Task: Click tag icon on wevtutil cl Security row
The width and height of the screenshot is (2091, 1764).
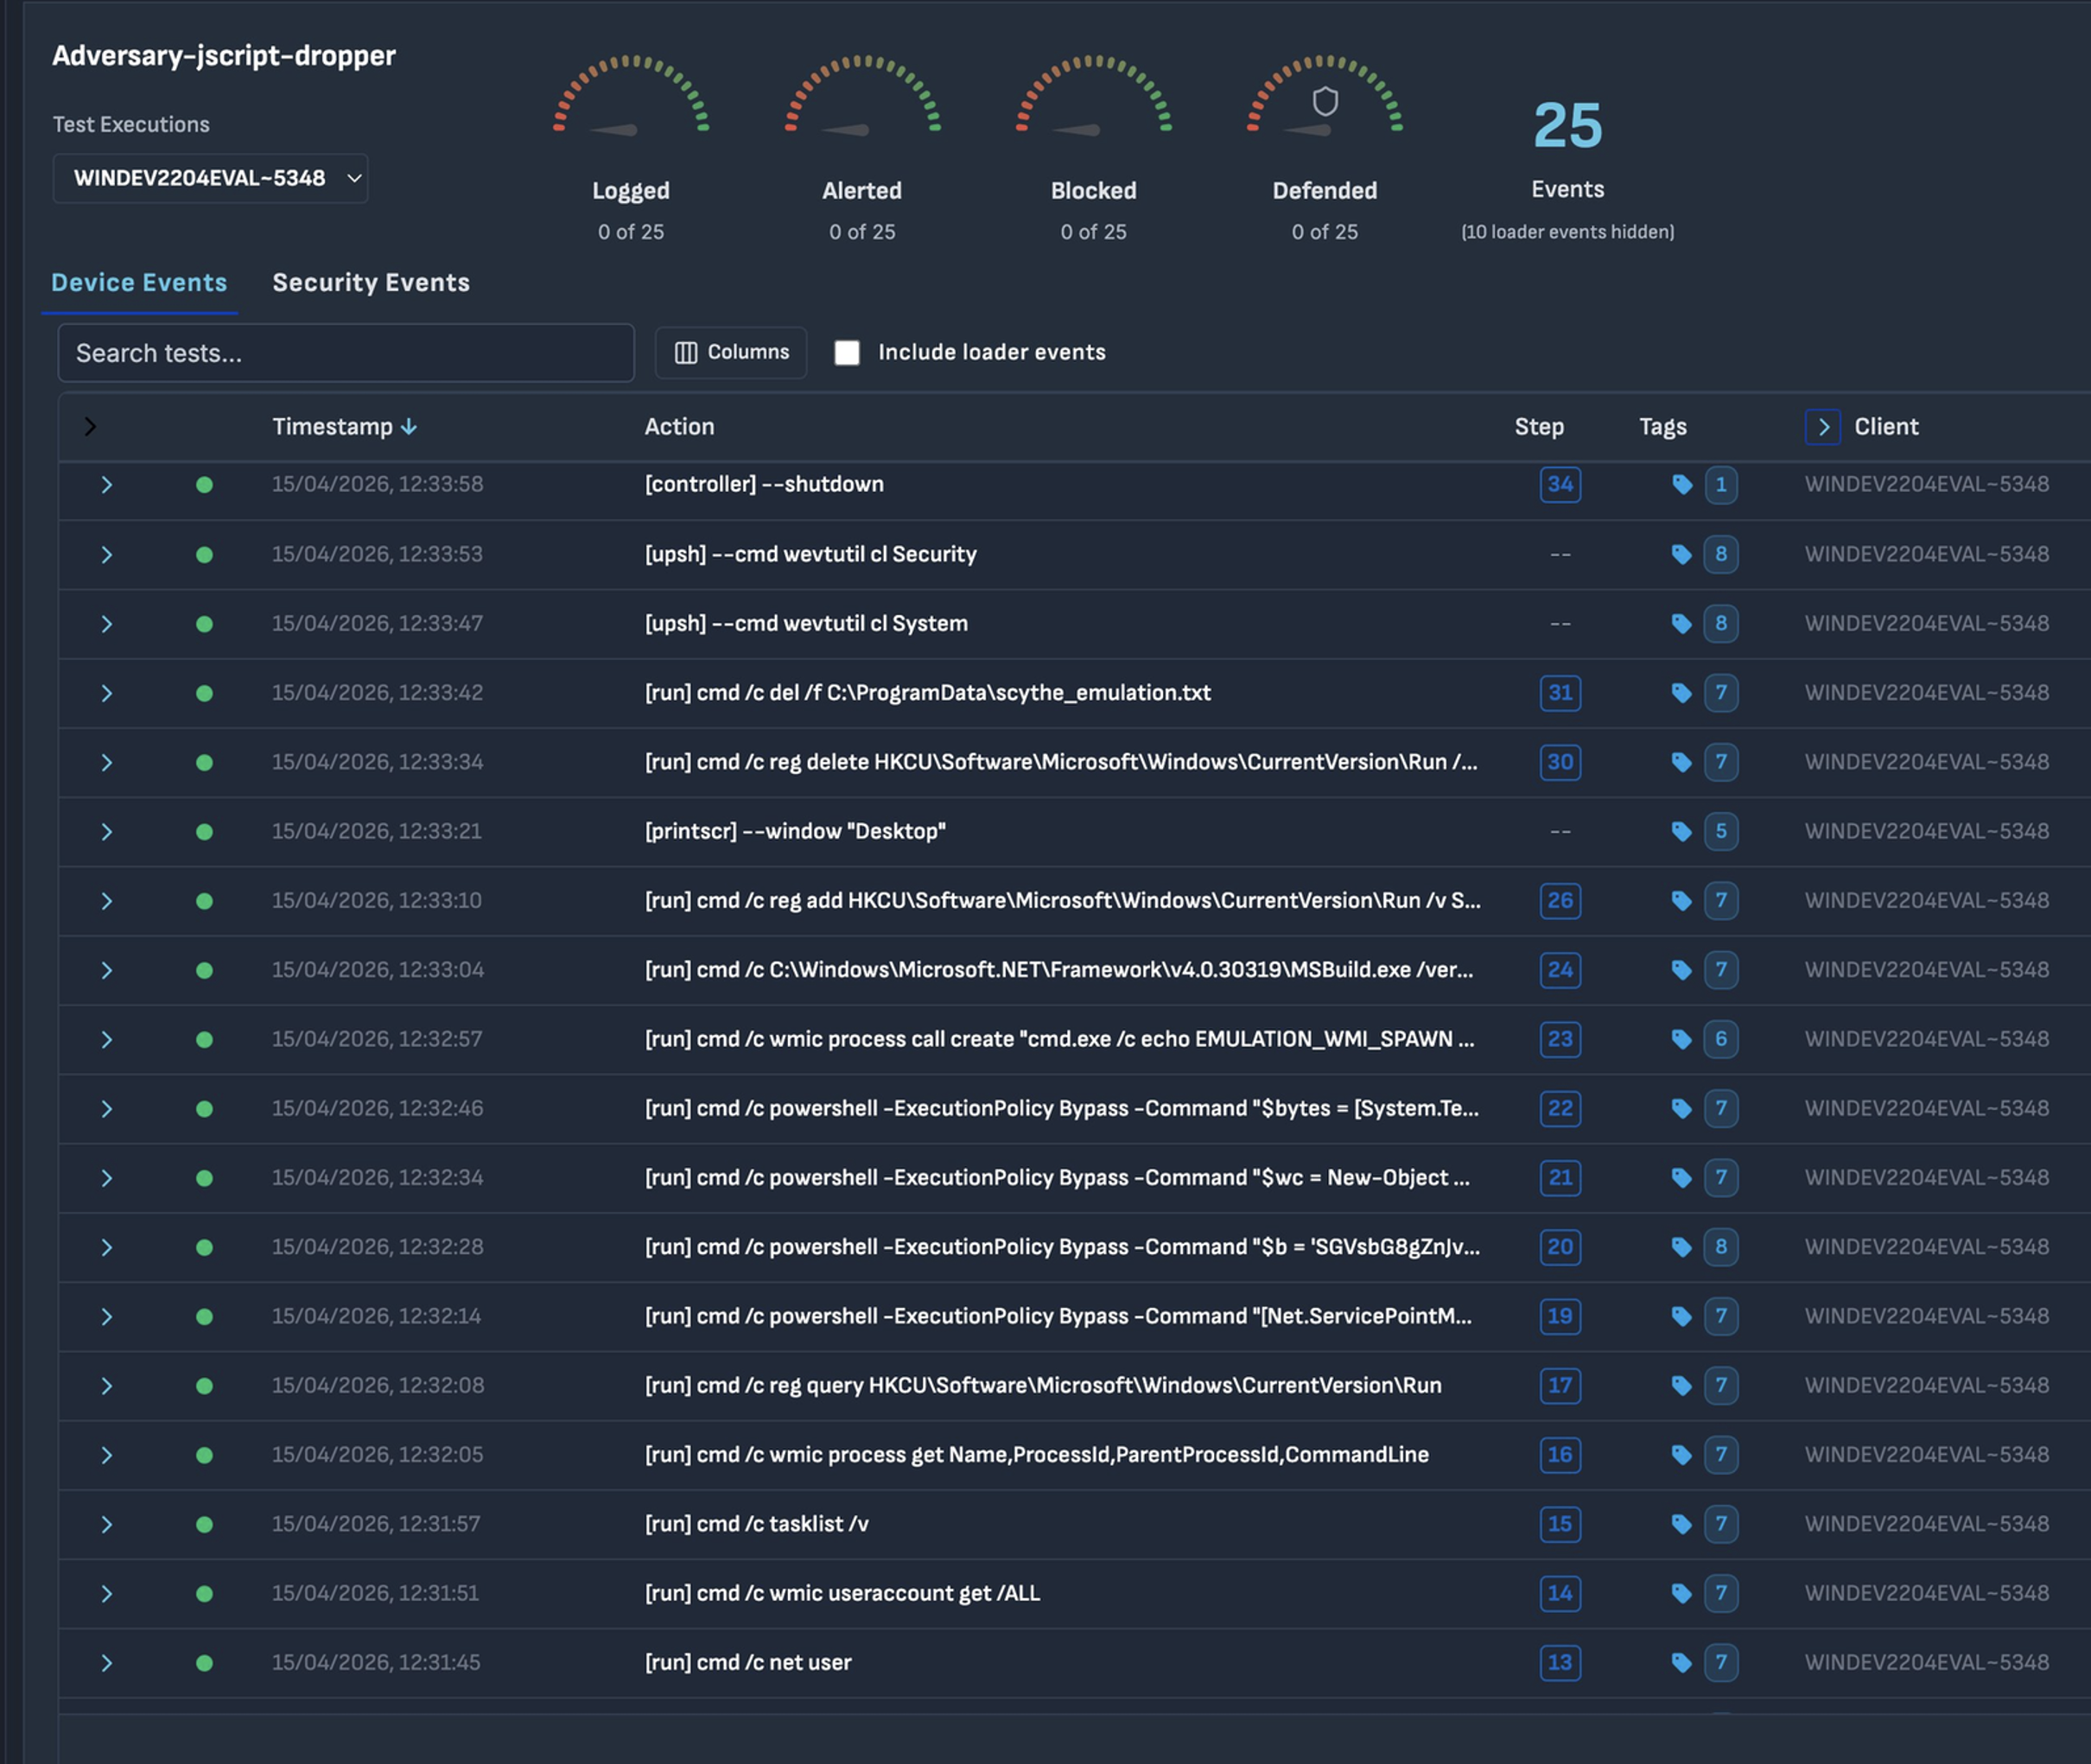Action: tap(1681, 554)
